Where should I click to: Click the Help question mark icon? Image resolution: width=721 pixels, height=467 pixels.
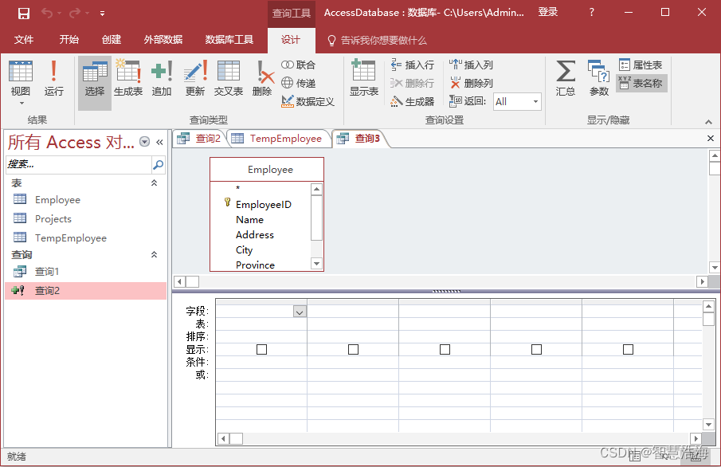click(x=591, y=13)
